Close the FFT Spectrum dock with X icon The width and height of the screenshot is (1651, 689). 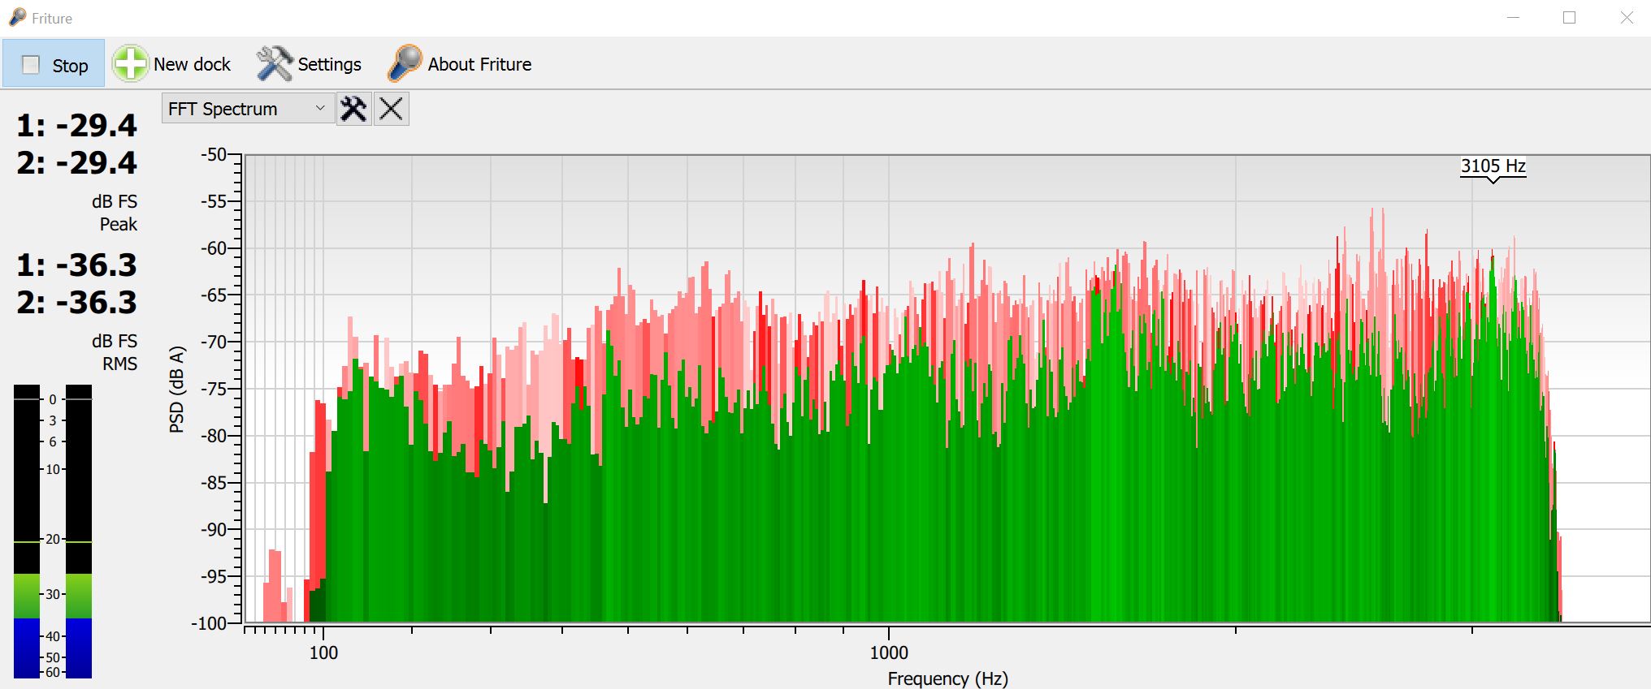pyautogui.click(x=391, y=109)
